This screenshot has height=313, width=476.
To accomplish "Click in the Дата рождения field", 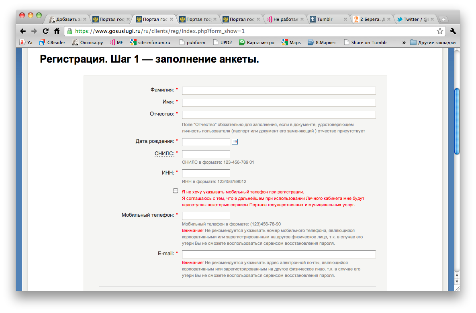I will [x=206, y=142].
